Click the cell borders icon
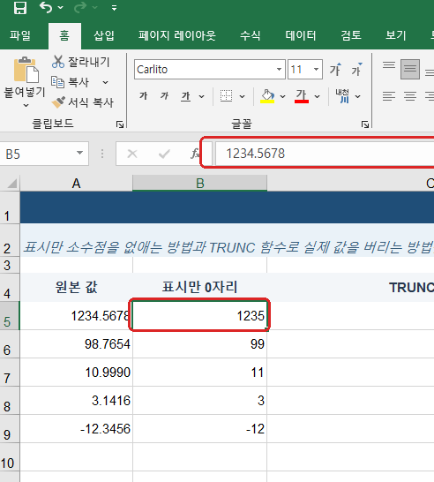434x482 pixels. click(x=226, y=96)
